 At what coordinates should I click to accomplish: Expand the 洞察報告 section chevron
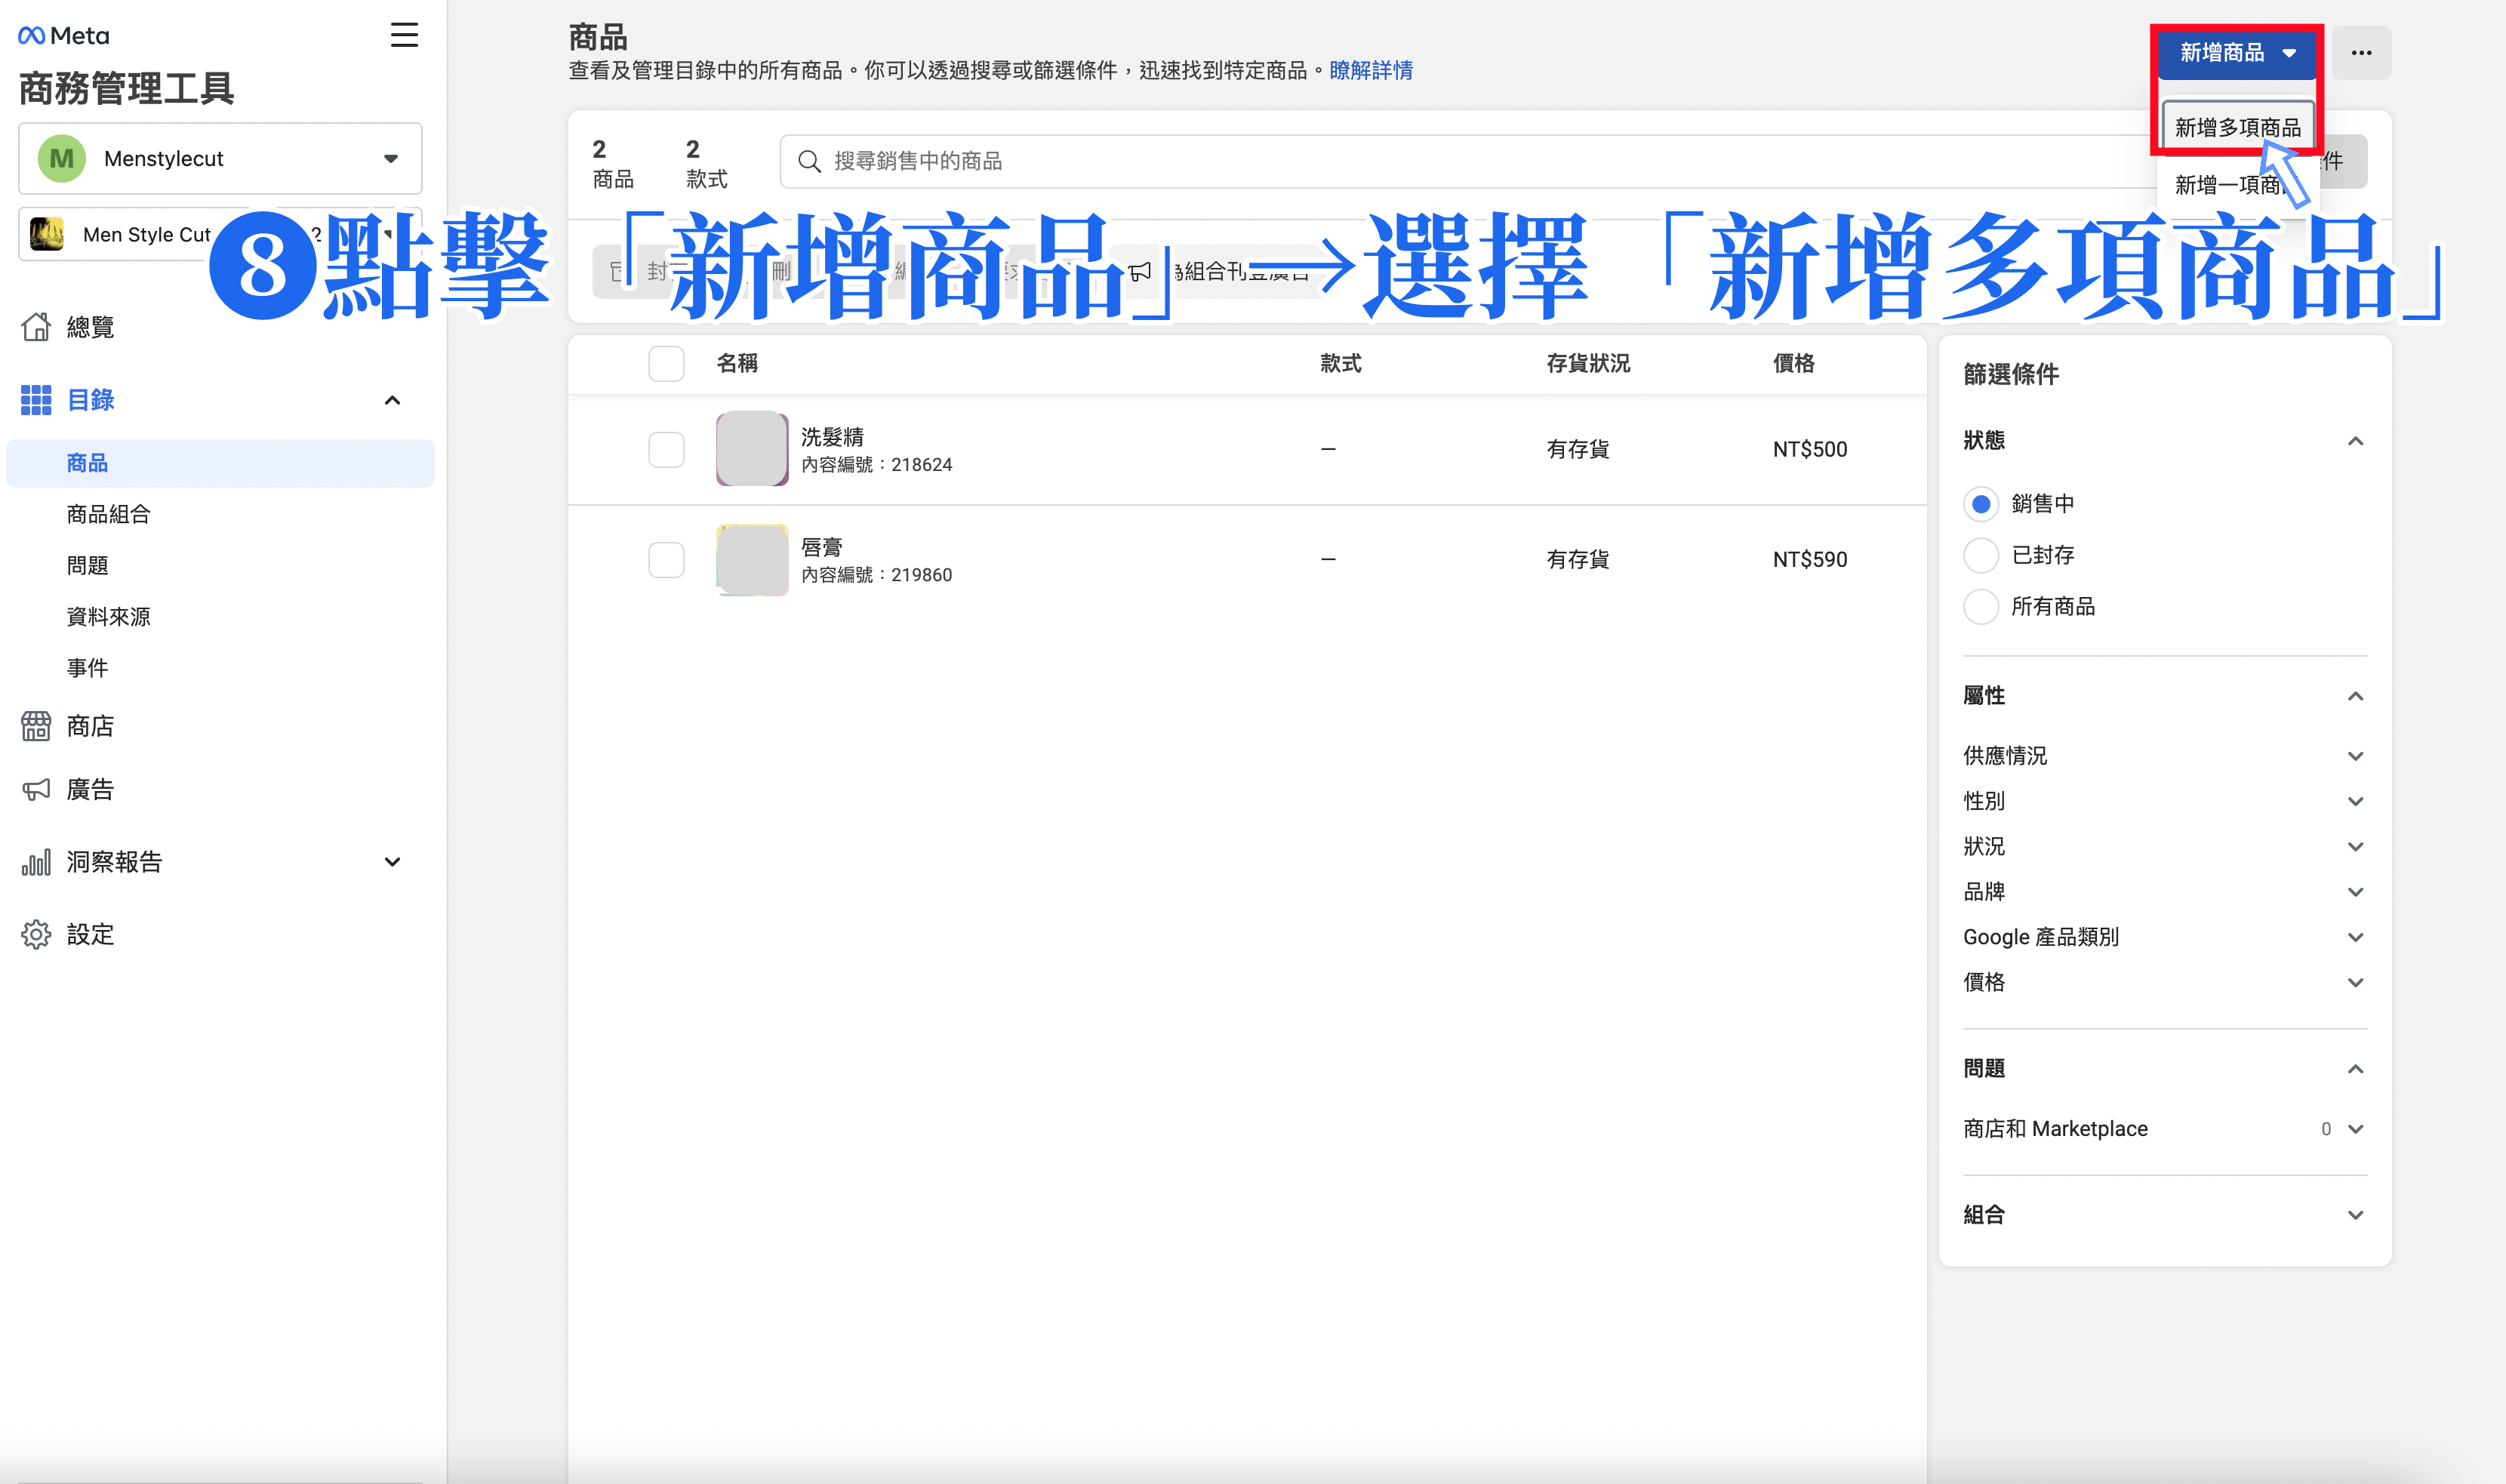(x=392, y=862)
